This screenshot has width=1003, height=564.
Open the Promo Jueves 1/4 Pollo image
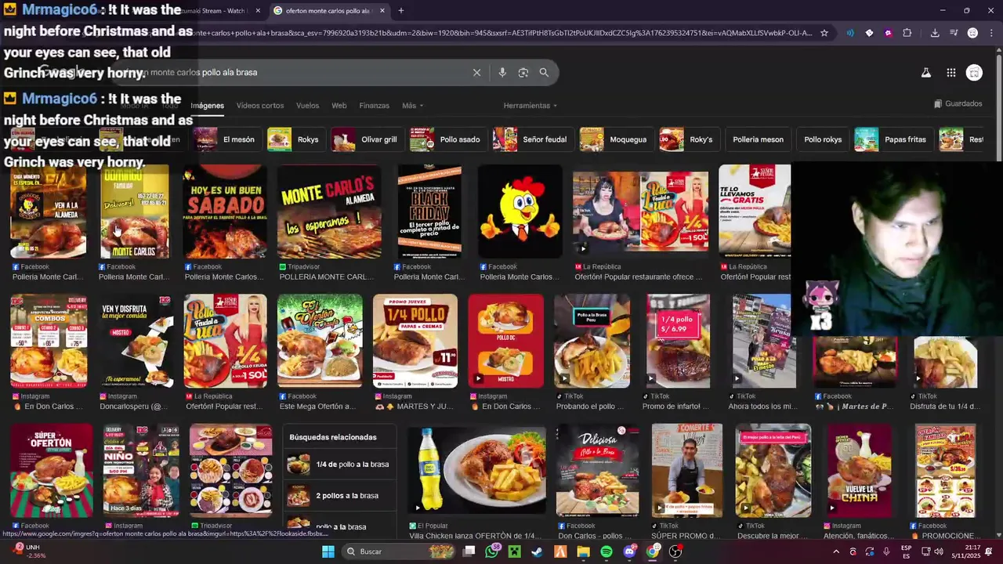click(x=415, y=341)
